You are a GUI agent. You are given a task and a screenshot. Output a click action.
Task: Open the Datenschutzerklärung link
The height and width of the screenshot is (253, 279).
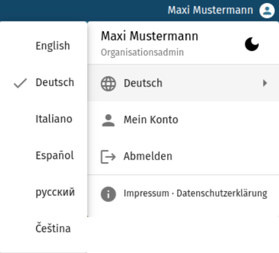(222, 193)
